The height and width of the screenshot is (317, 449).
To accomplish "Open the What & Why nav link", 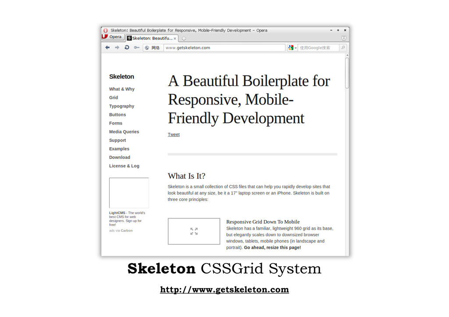I will pos(122,89).
